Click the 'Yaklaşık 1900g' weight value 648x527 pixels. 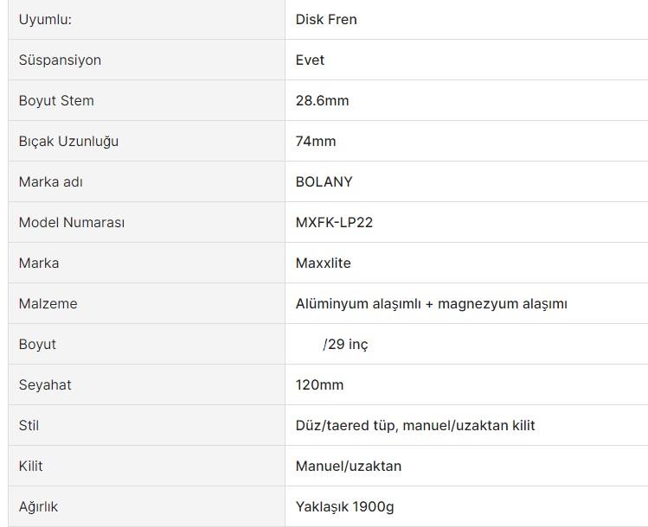pyautogui.click(x=344, y=507)
